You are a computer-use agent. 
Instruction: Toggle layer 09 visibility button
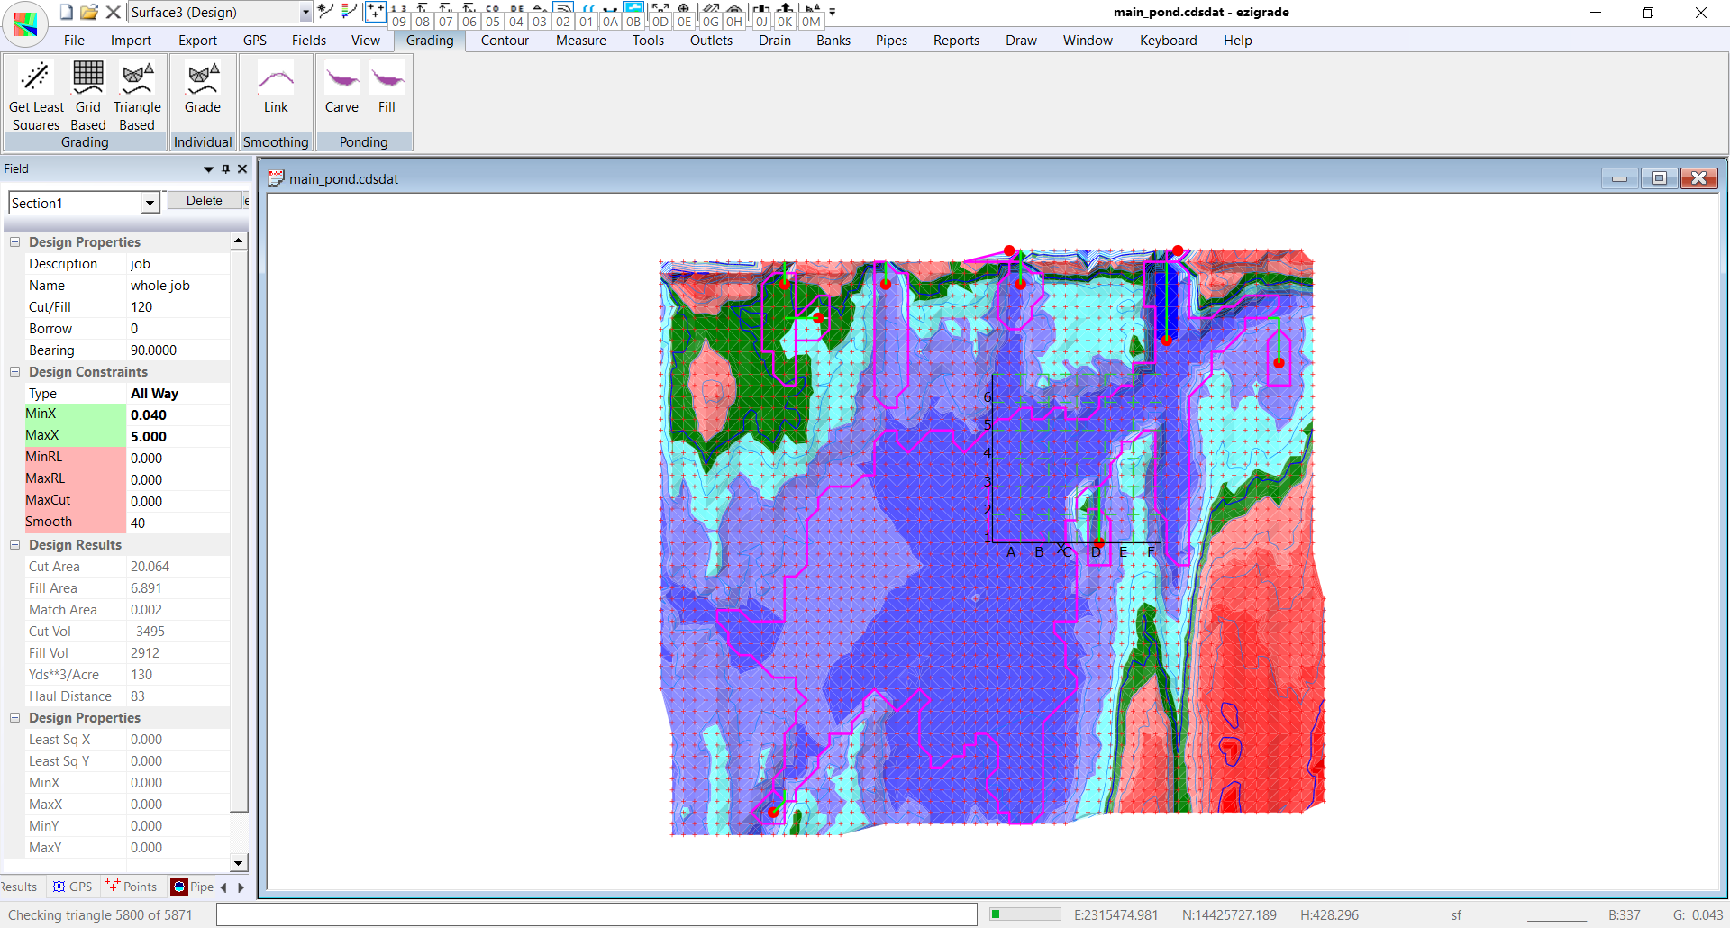pos(399,22)
